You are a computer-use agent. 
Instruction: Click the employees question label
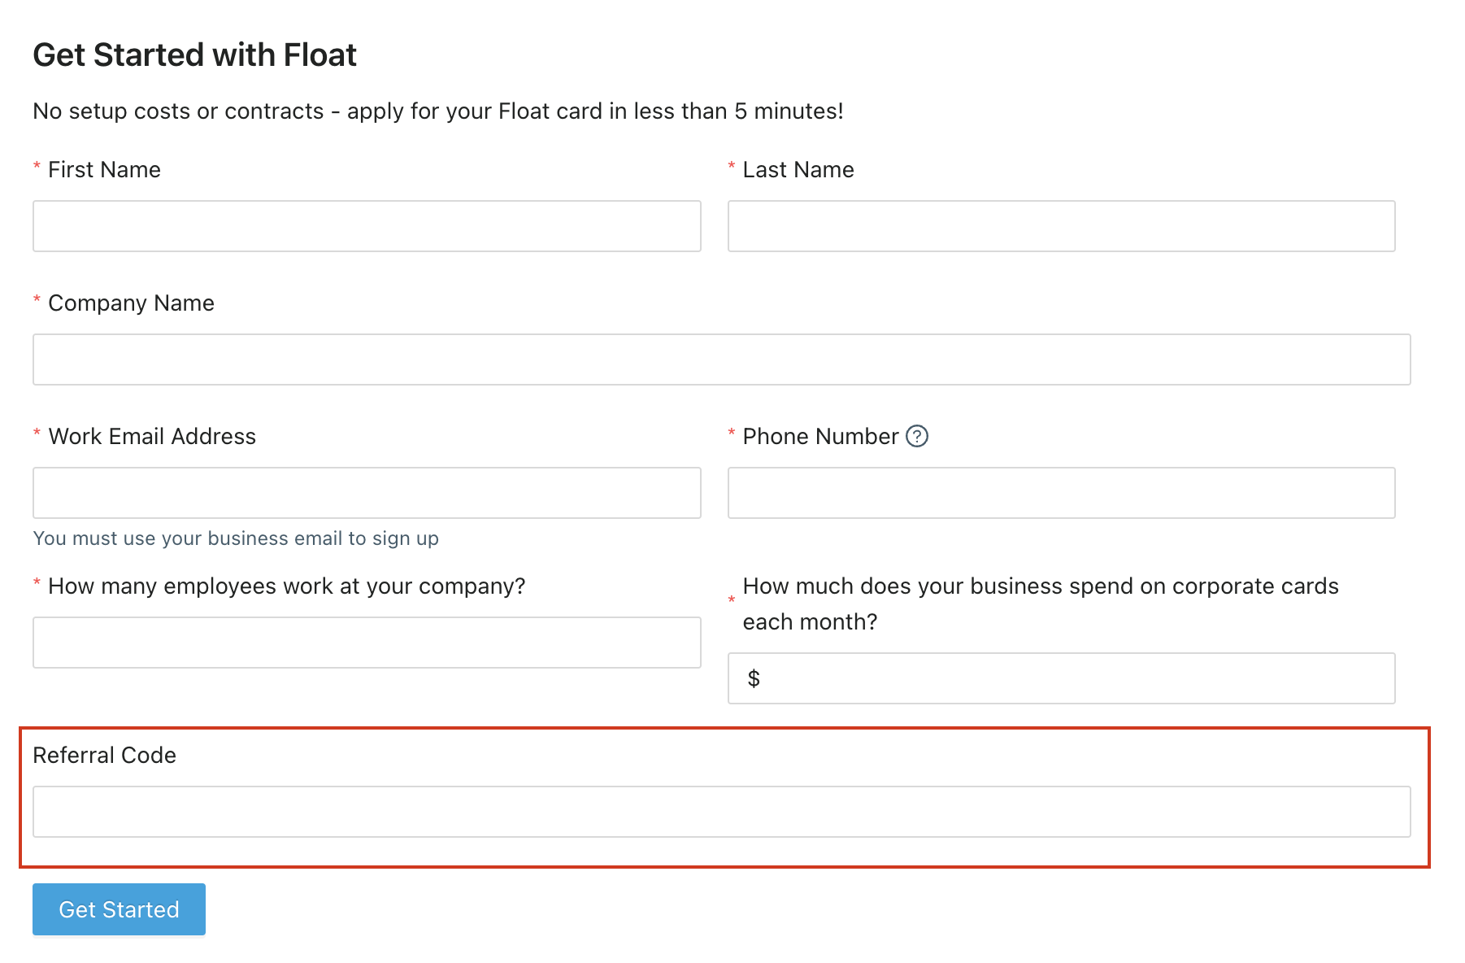(287, 586)
